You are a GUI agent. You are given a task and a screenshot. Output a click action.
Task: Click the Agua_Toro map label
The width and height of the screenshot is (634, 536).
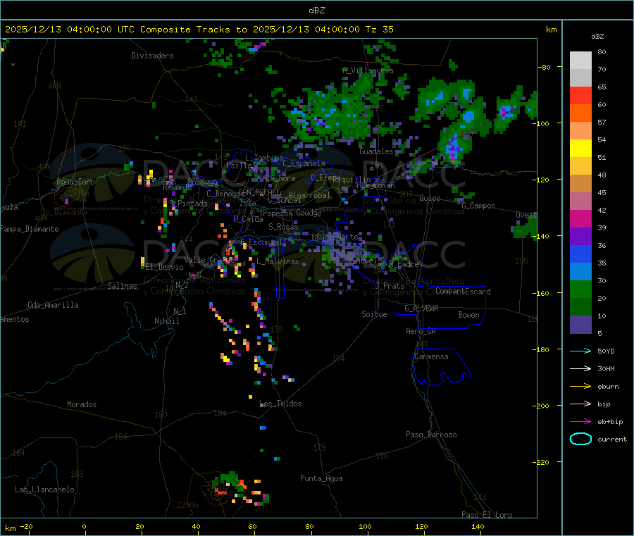pos(75,182)
